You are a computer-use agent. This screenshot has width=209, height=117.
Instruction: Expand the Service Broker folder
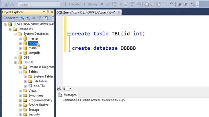[20, 105]
